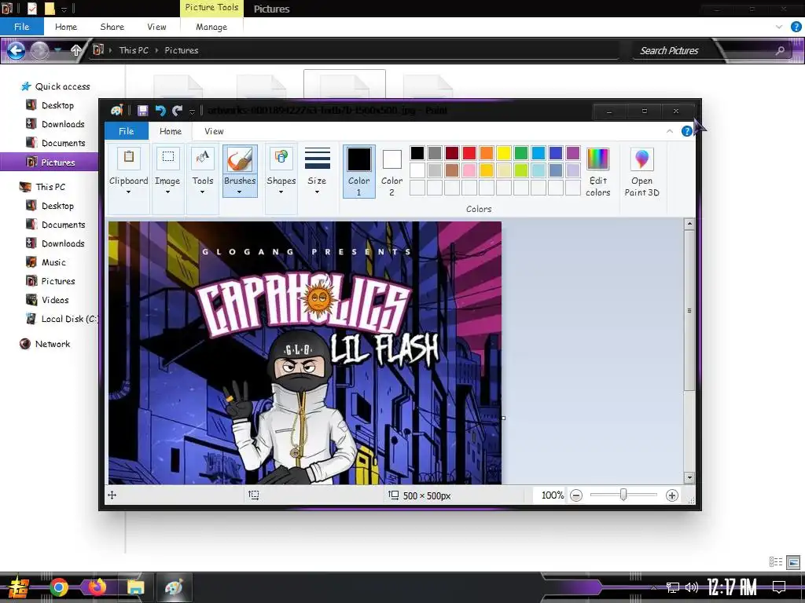The image size is (805, 603).
Task: Open Local Disk (C:) in sidebar
Action: pos(69,319)
